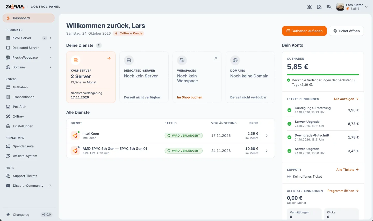
Task: Click the bug report icon in header
Action: point(309,7)
